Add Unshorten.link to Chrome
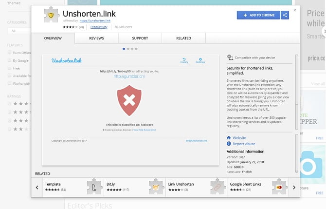This screenshot has height=209, width=326. tap(258, 15)
